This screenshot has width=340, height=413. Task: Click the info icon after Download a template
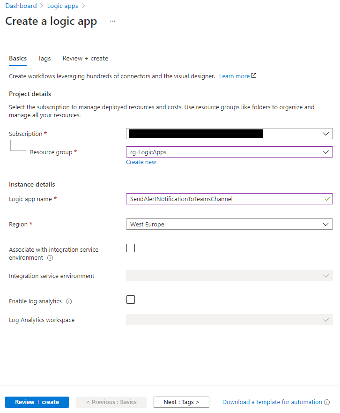(x=327, y=402)
